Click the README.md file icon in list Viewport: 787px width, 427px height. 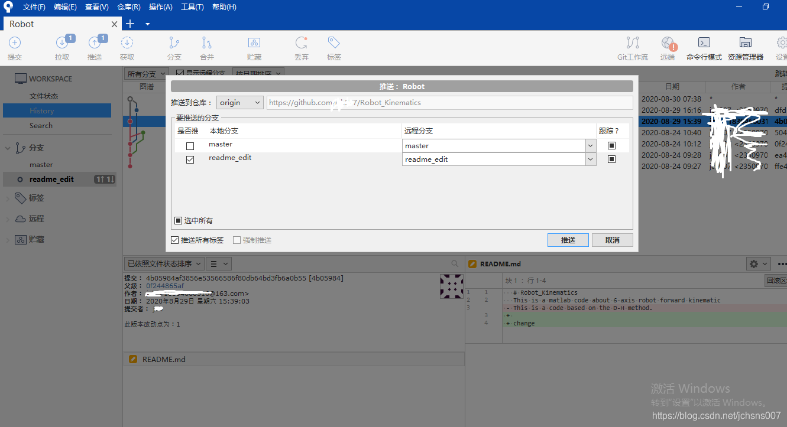(133, 359)
